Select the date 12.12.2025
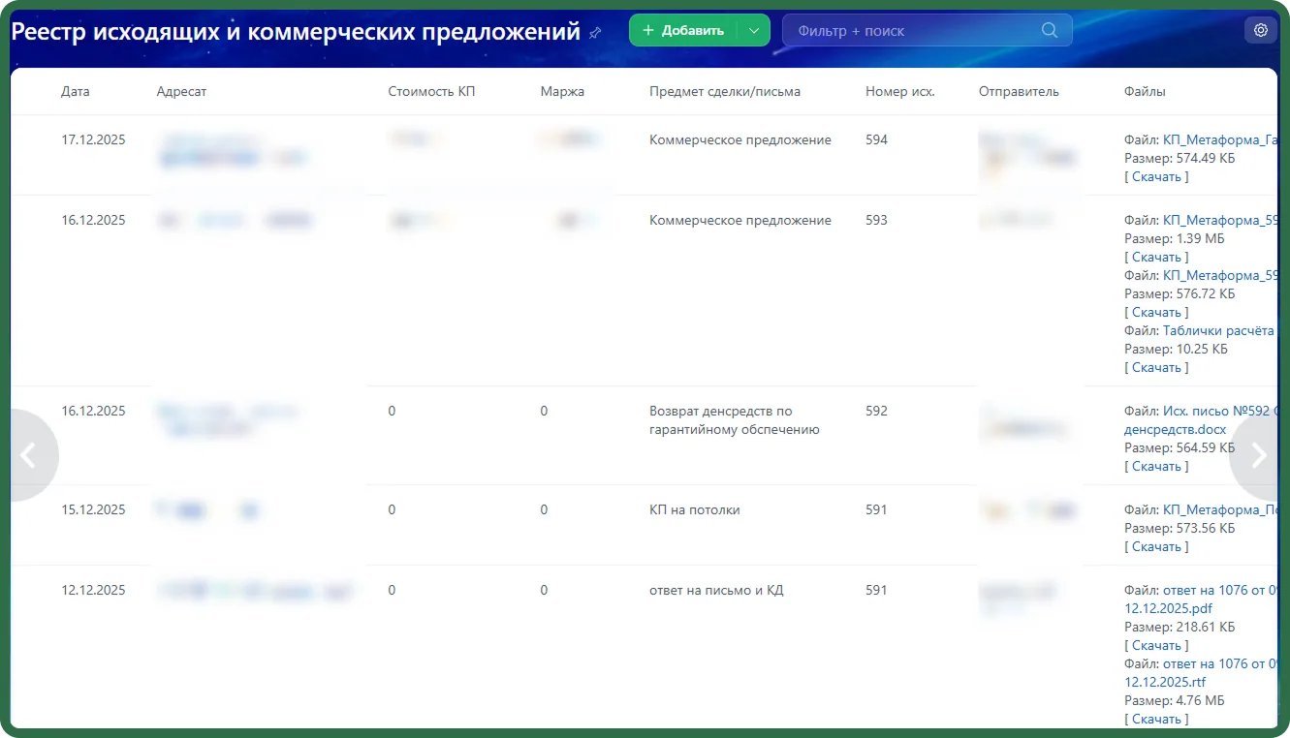The height and width of the screenshot is (738, 1290). tap(93, 591)
